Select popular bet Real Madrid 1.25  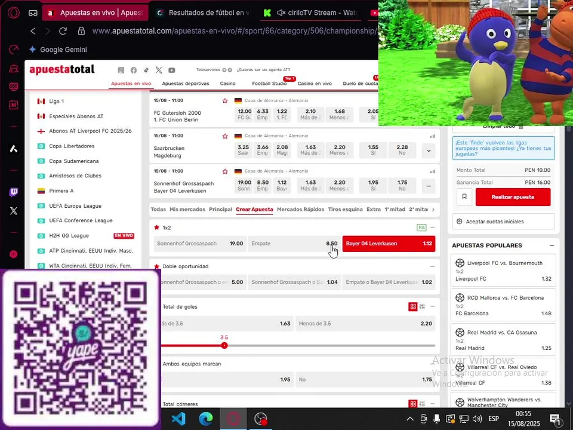(503, 340)
